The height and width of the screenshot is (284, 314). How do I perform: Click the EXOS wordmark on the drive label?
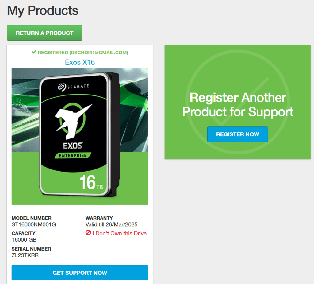pyautogui.click(x=73, y=146)
